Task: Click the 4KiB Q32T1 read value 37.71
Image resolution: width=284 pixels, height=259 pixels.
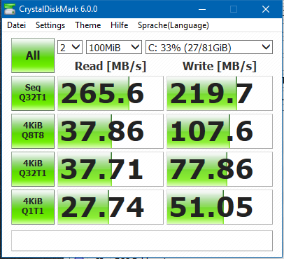Action: point(111,169)
